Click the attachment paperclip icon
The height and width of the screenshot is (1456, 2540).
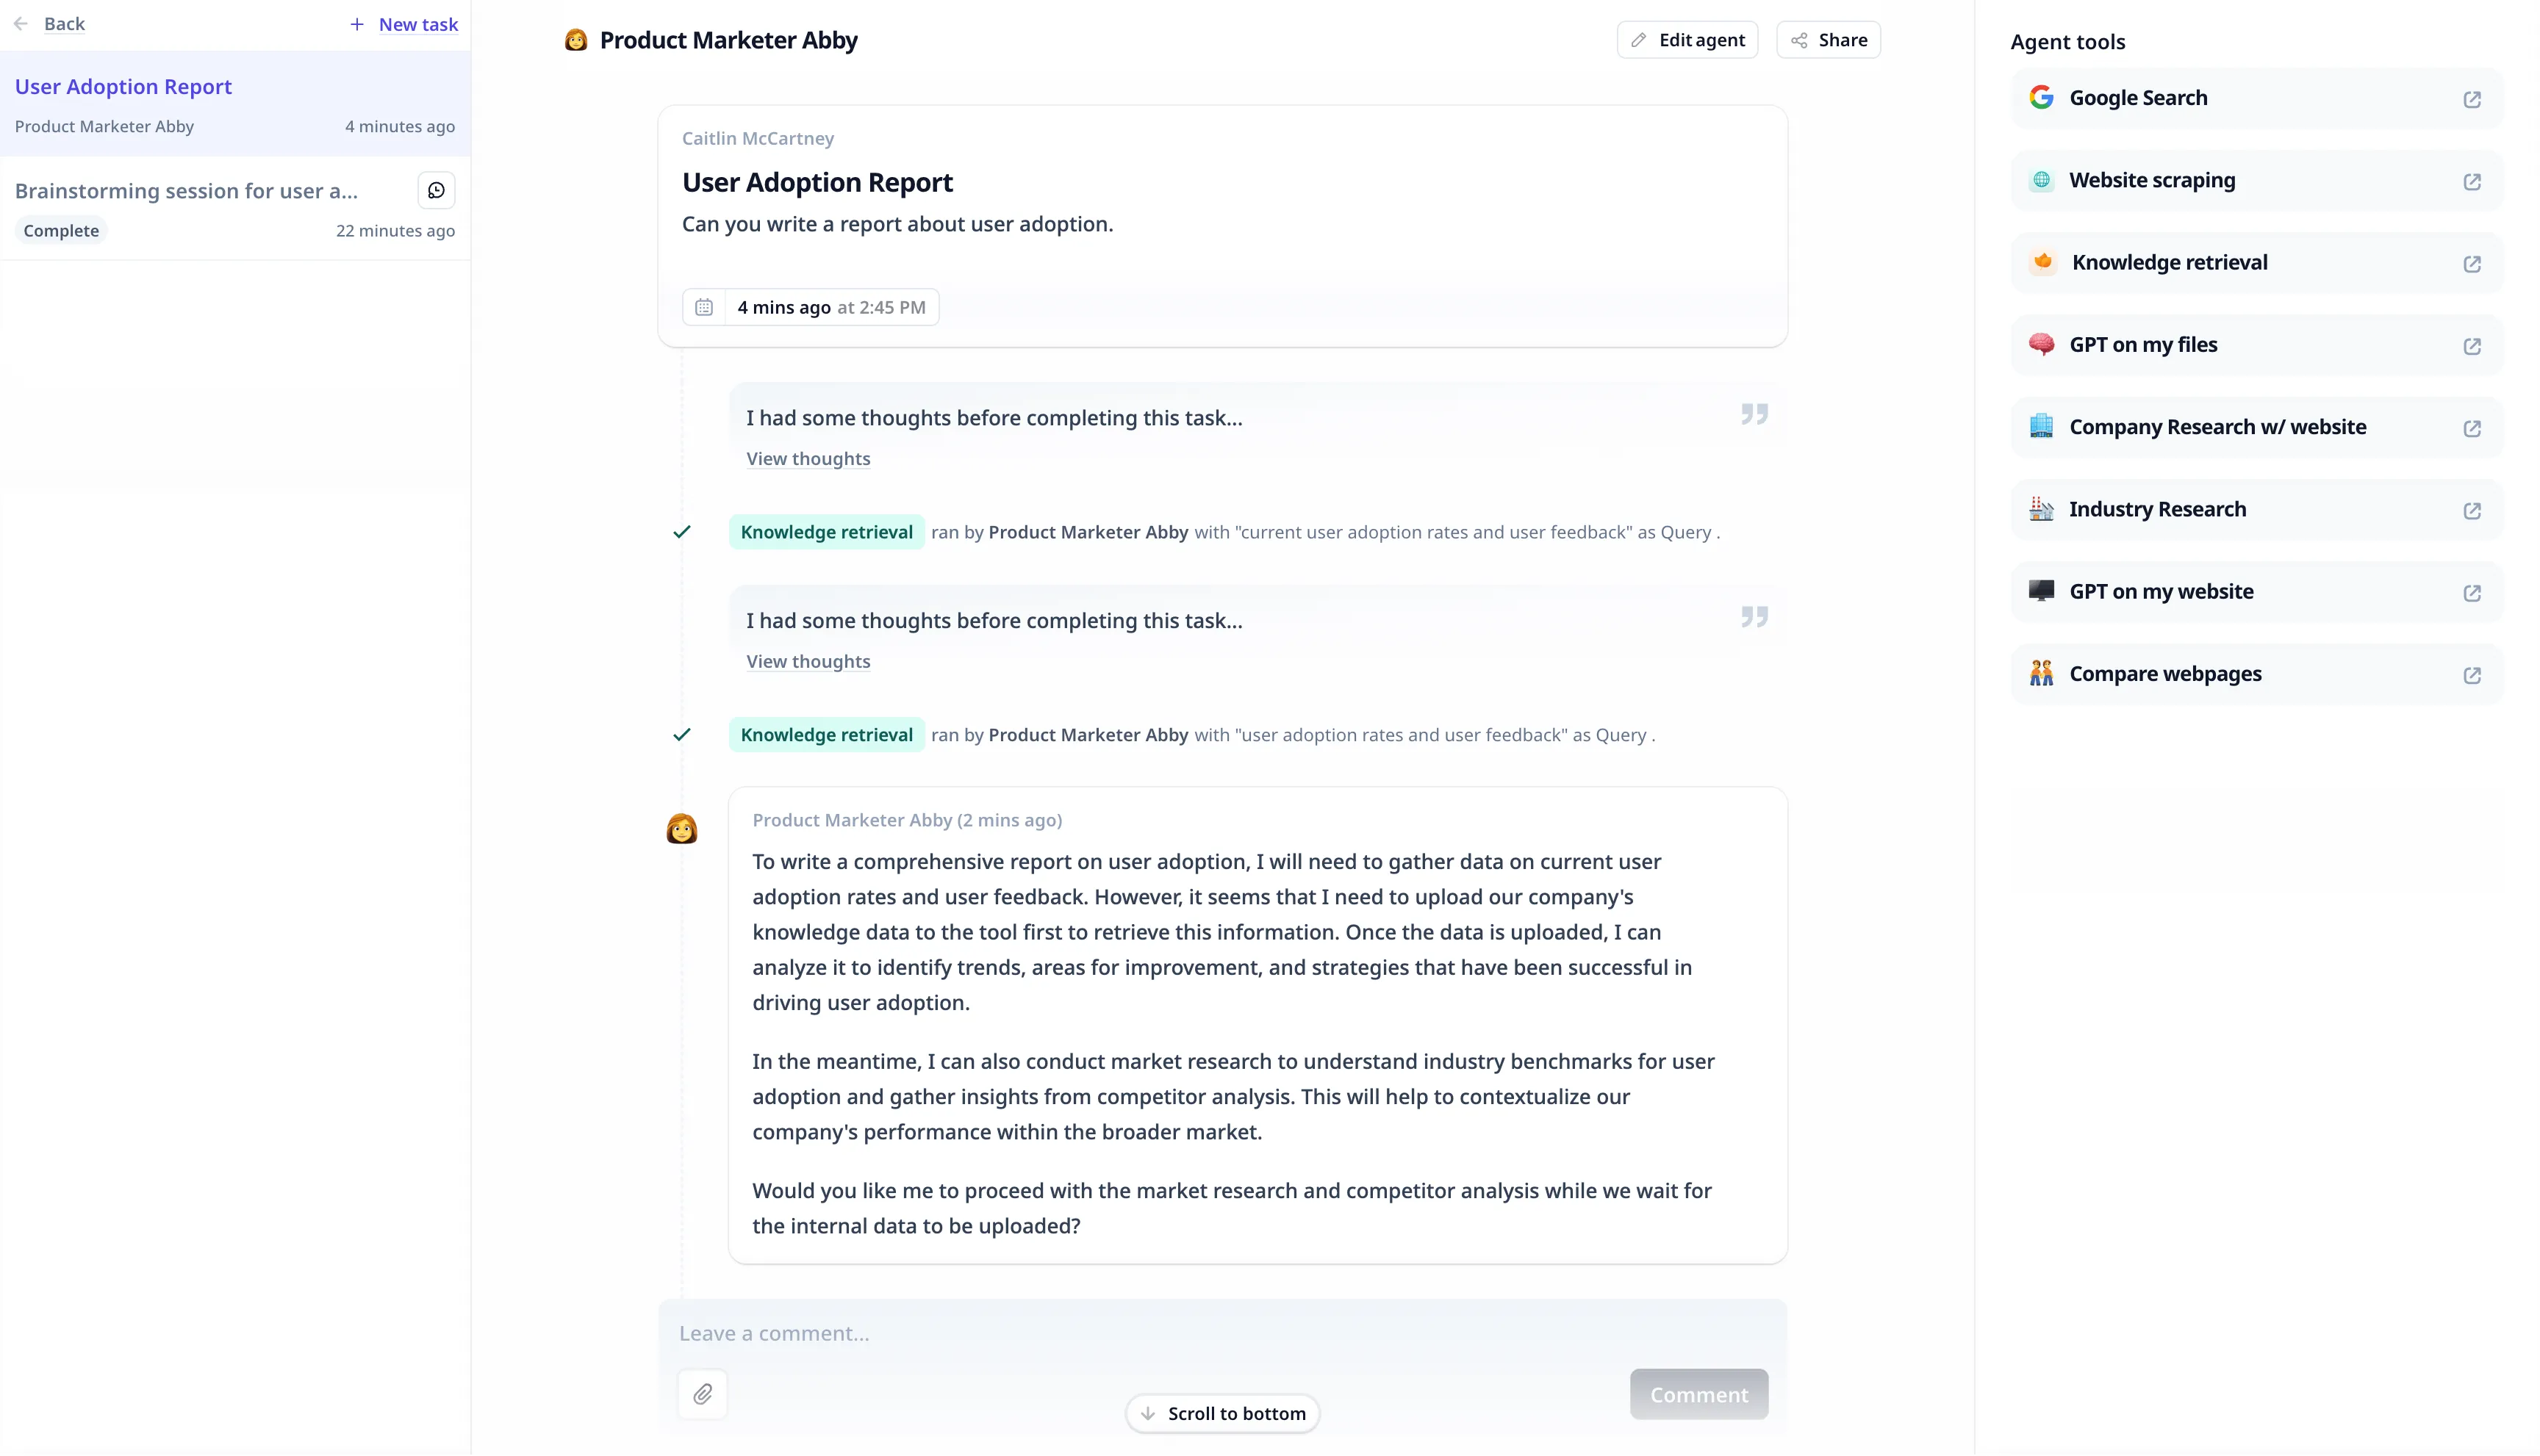tap(703, 1394)
